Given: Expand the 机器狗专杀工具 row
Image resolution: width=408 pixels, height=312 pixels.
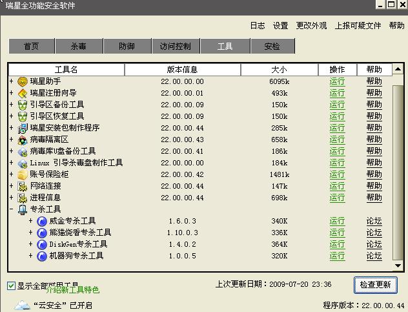Looking at the screenshot, I should (31, 256).
